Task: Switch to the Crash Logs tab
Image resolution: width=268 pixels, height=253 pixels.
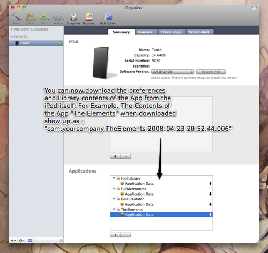Action: [170, 32]
